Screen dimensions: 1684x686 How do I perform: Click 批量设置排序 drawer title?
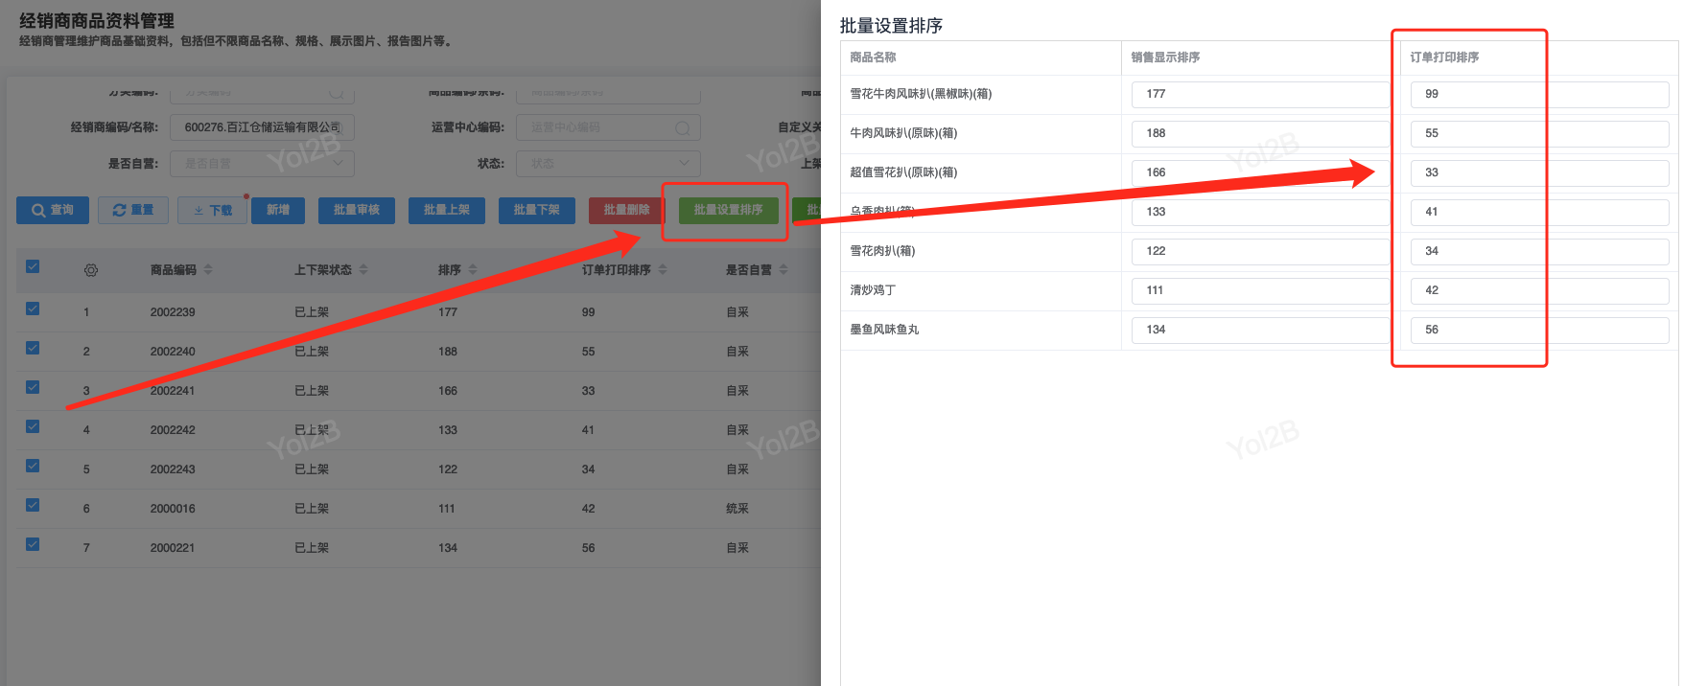(x=891, y=26)
